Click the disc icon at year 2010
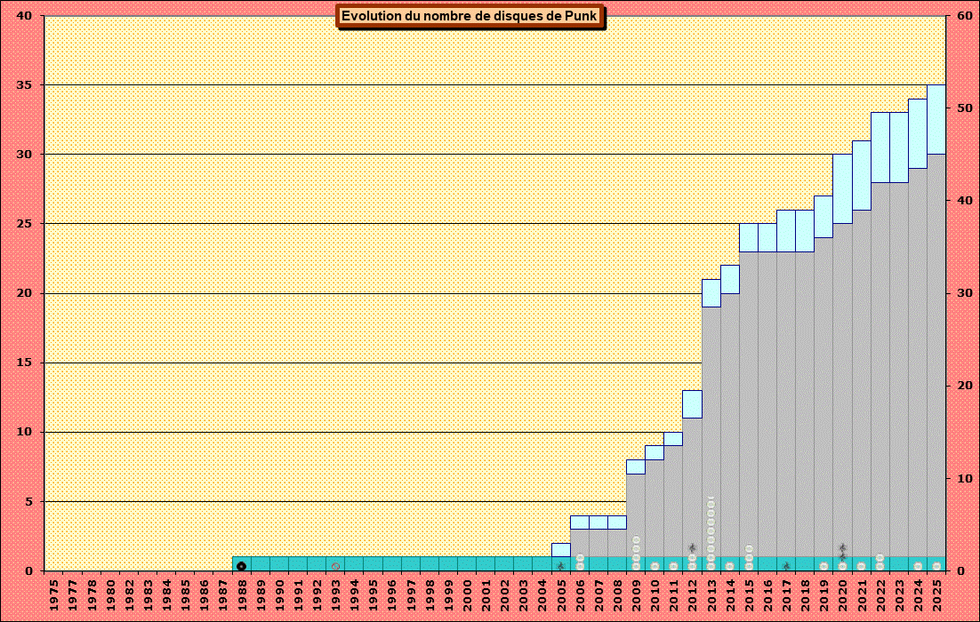 (x=655, y=566)
